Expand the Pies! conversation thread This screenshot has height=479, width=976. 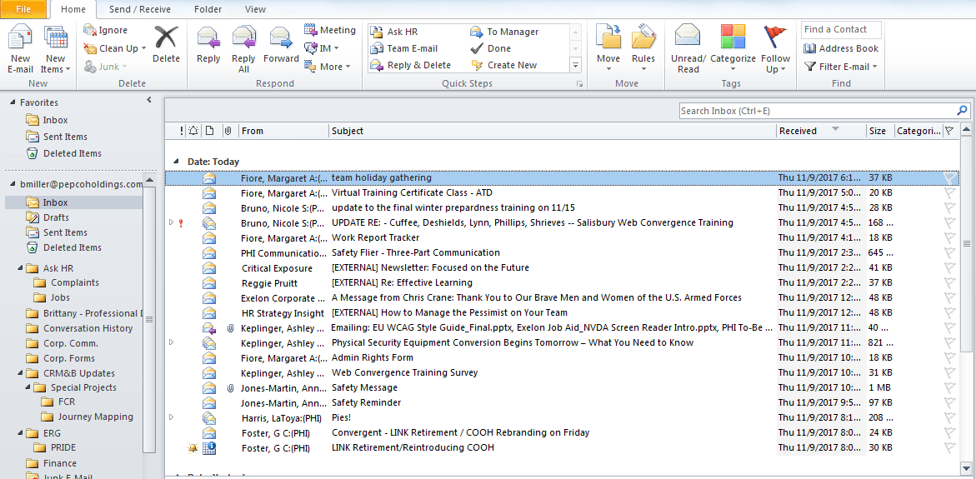tap(172, 417)
